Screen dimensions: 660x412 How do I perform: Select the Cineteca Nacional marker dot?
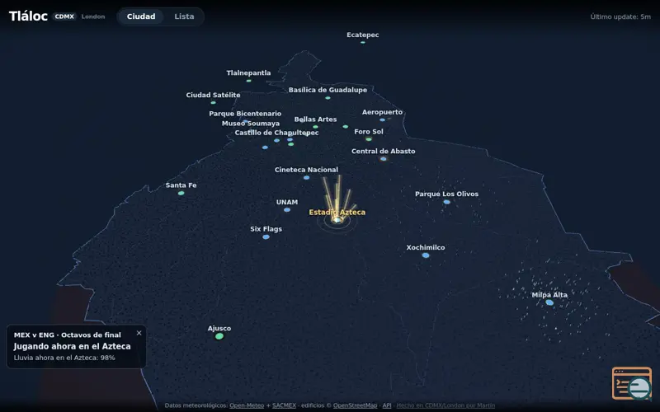(x=306, y=178)
